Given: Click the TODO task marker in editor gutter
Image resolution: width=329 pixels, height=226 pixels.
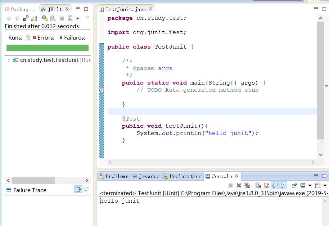Looking at the screenshot, I should pyautogui.click(x=102, y=90).
